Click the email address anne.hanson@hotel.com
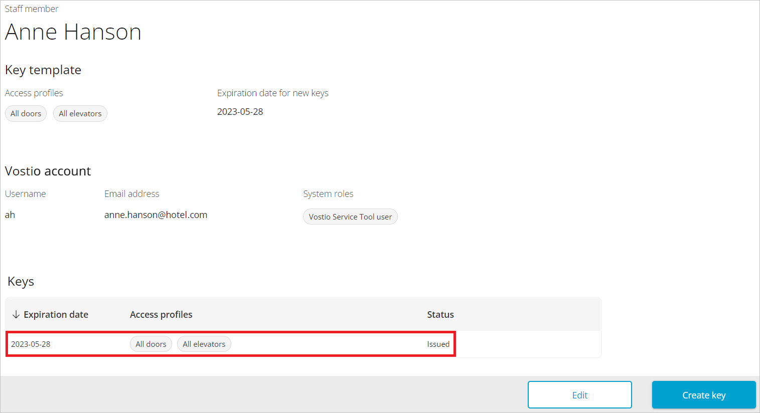 coord(156,215)
